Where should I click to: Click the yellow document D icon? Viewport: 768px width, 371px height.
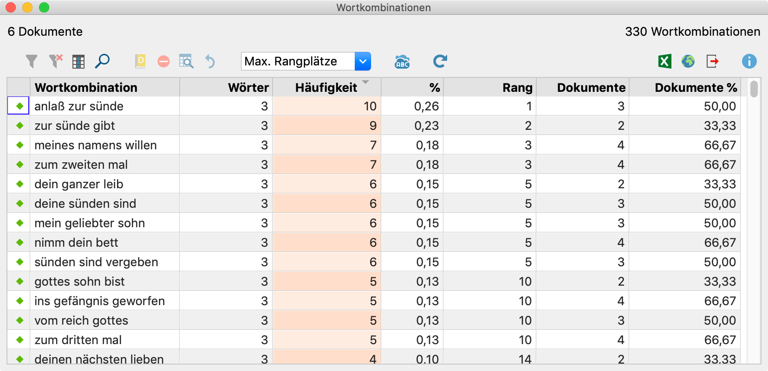point(140,61)
